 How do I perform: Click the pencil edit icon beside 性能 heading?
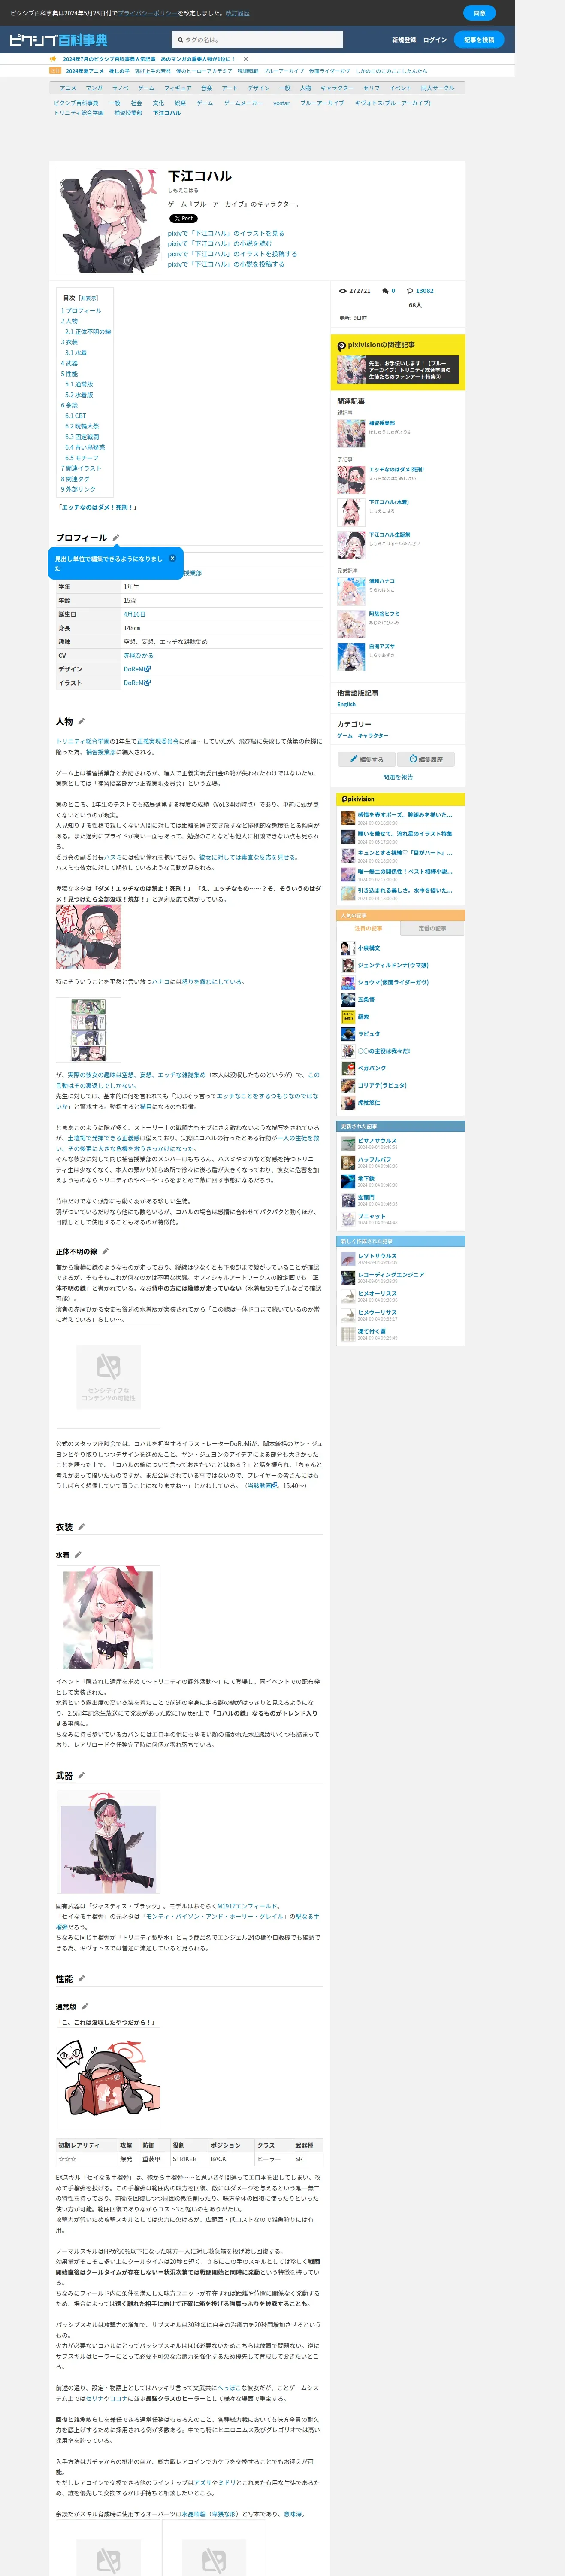82,1979
